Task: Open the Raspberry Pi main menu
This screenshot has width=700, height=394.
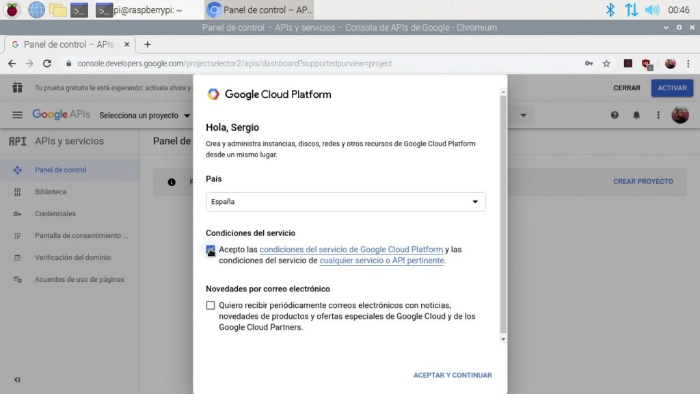Action: [x=12, y=10]
